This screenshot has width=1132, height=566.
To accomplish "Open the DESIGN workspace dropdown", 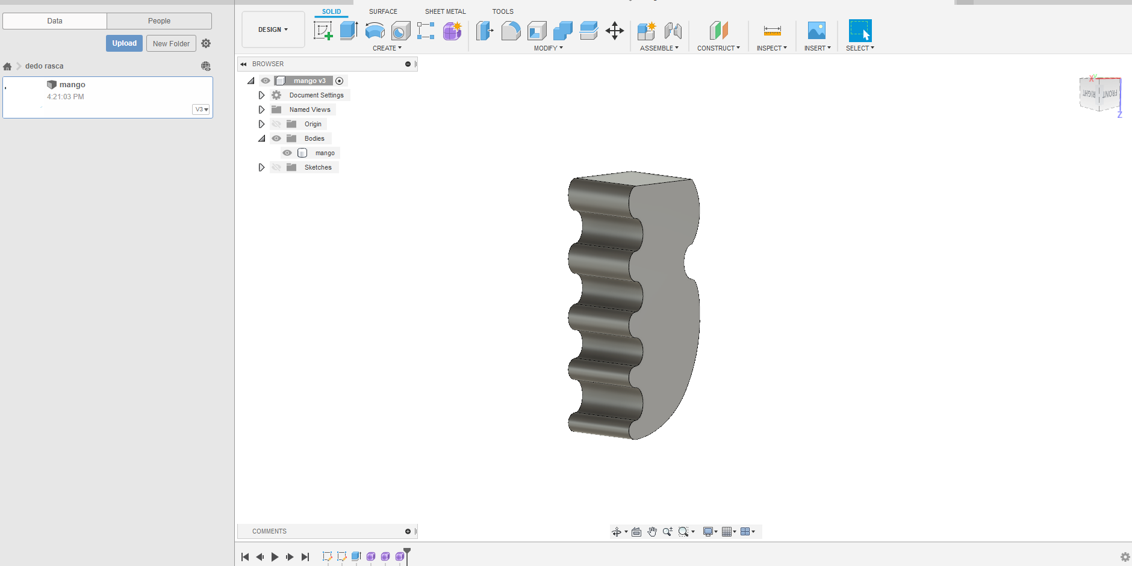I will [273, 29].
